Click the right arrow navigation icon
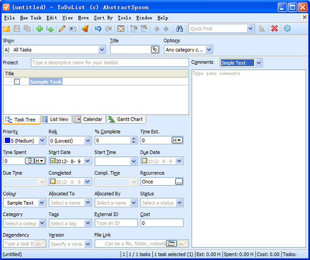Viewport: 310px width, 260px height. [x=166, y=29]
